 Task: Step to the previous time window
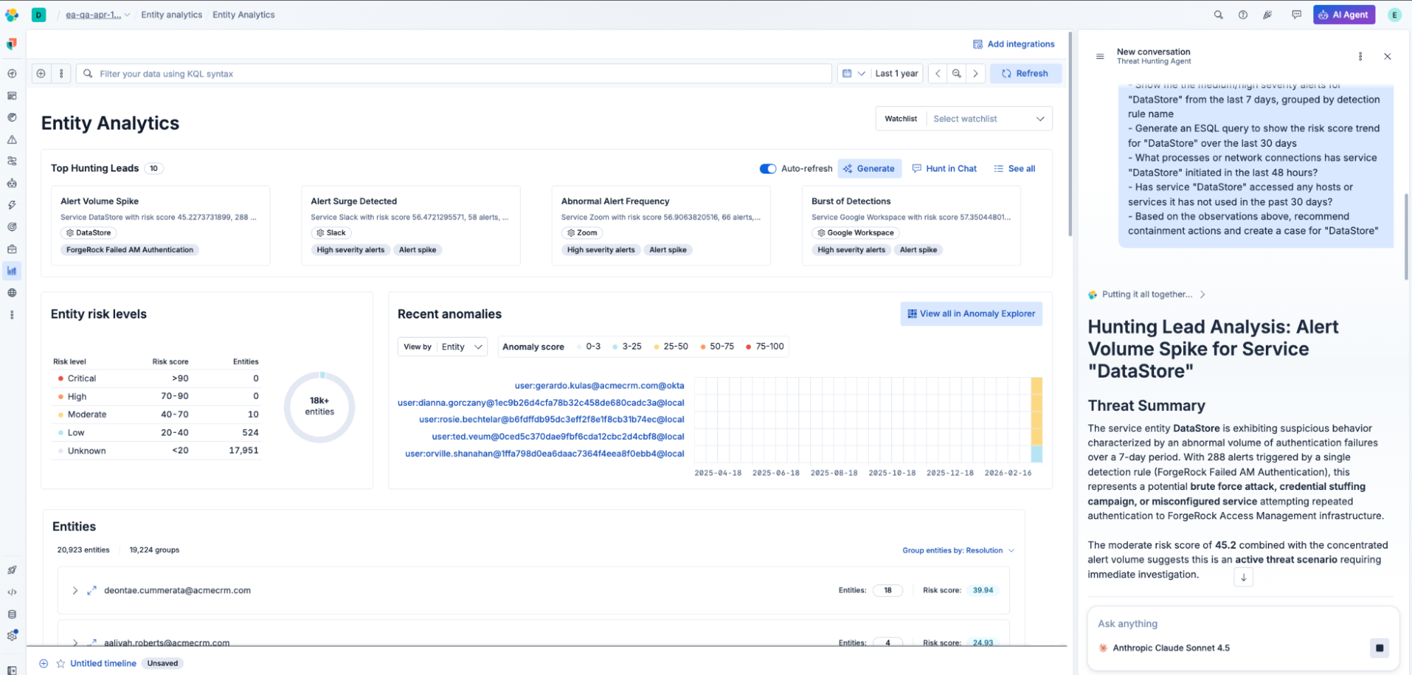(x=938, y=73)
